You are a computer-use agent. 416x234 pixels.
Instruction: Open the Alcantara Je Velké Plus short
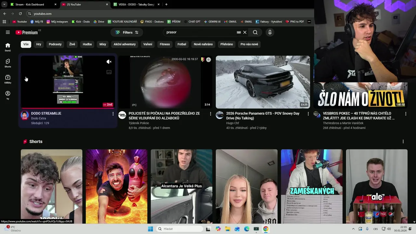[182, 187]
